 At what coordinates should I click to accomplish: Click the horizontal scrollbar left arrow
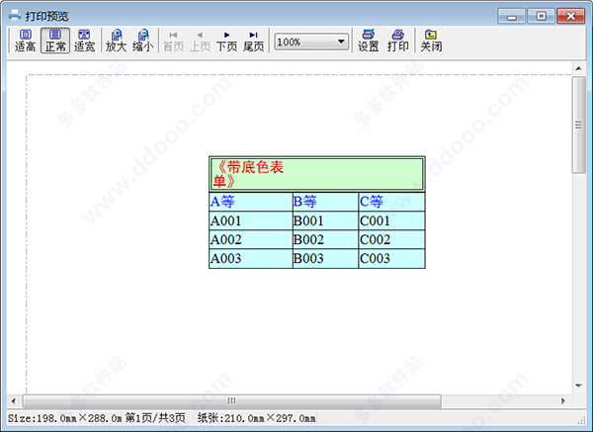14,401
